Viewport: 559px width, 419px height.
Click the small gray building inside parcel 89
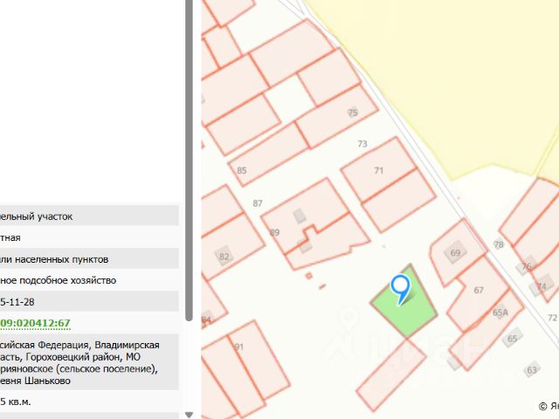coord(300,216)
